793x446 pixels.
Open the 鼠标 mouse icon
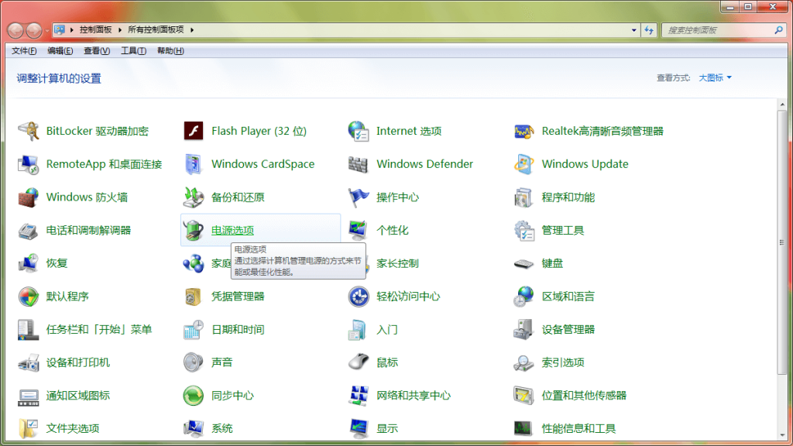point(358,362)
